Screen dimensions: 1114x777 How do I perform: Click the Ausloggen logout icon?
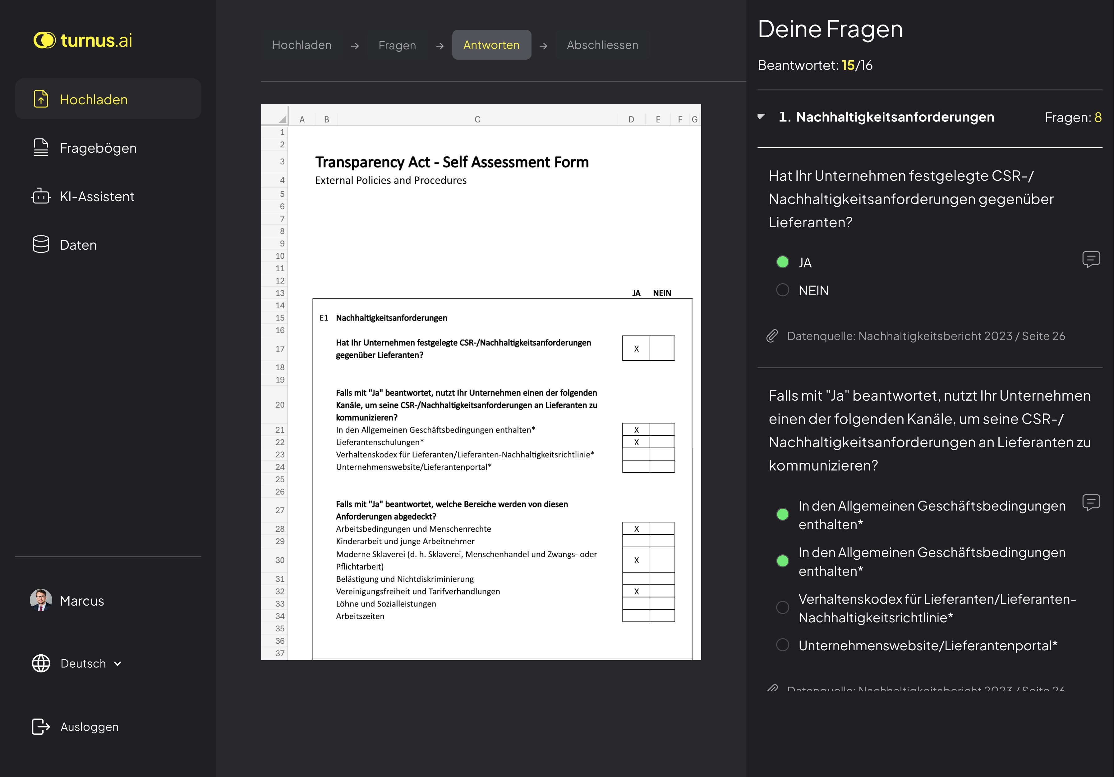click(x=41, y=727)
